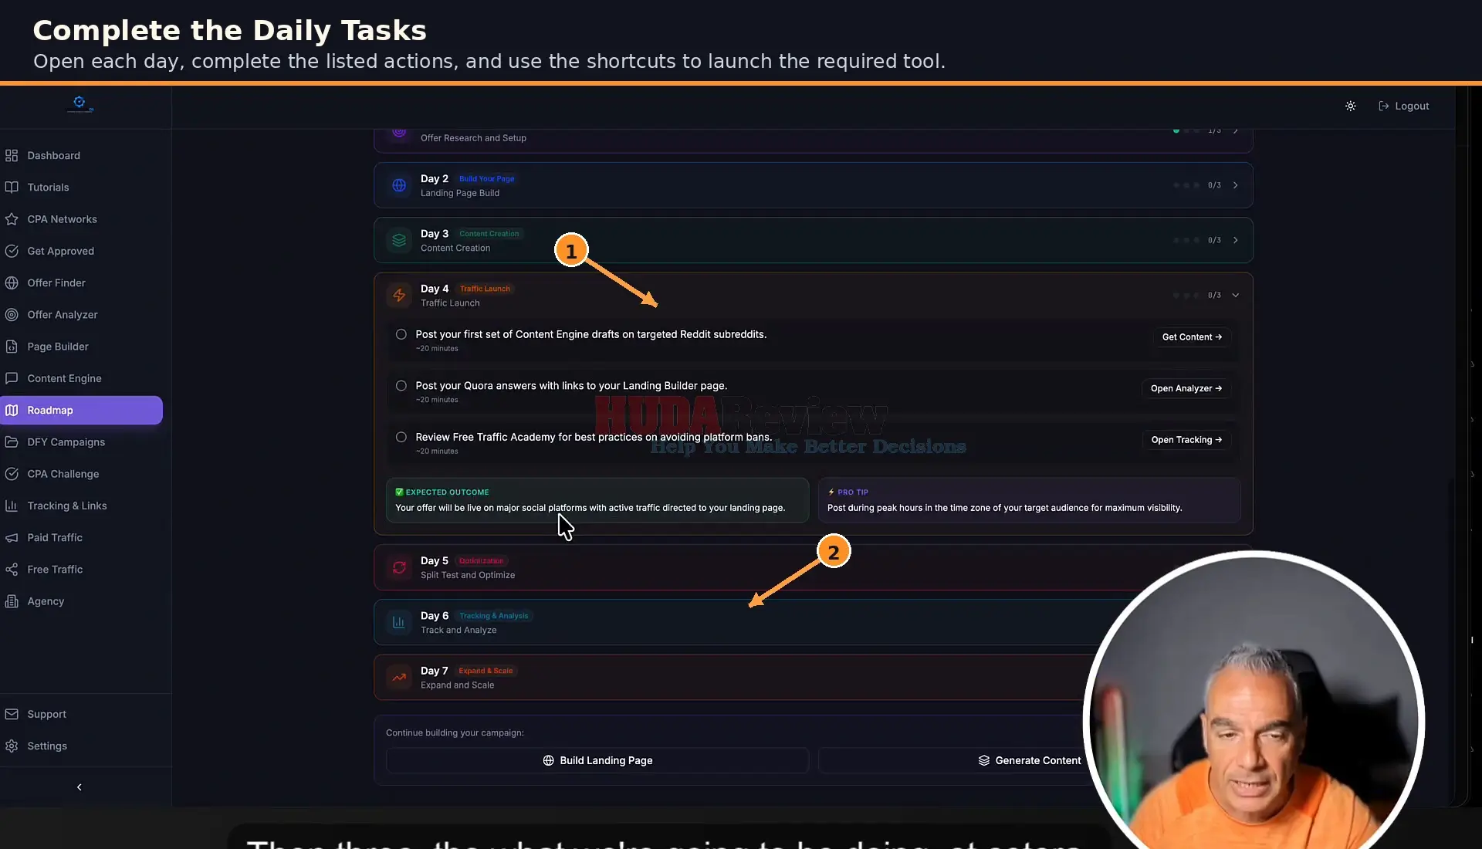Click the Traffic Launch tag on Day 4
The width and height of the screenshot is (1482, 849).
pyautogui.click(x=485, y=289)
